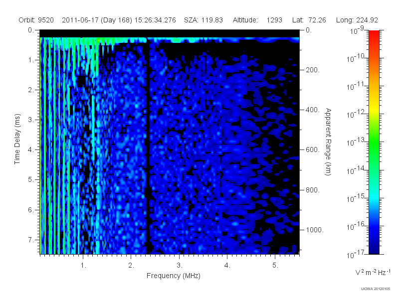Screen dimensions: 399x299
Task: Click the SZA: 119.83 header value
Action: point(203,20)
